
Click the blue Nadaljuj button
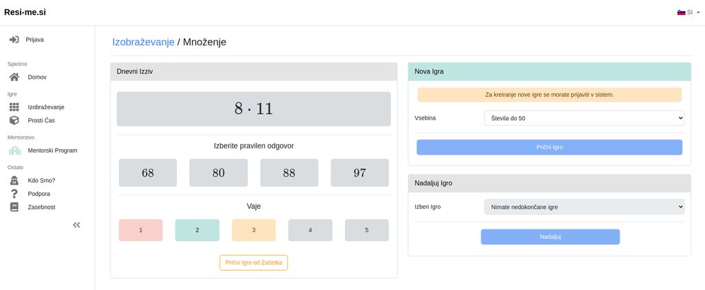click(x=550, y=237)
